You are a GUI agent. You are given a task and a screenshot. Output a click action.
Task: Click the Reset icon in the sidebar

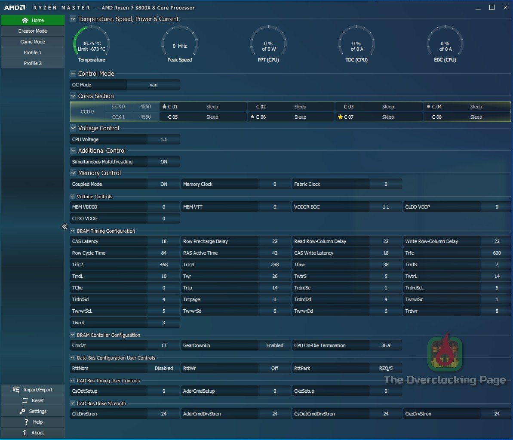pyautogui.click(x=25, y=400)
